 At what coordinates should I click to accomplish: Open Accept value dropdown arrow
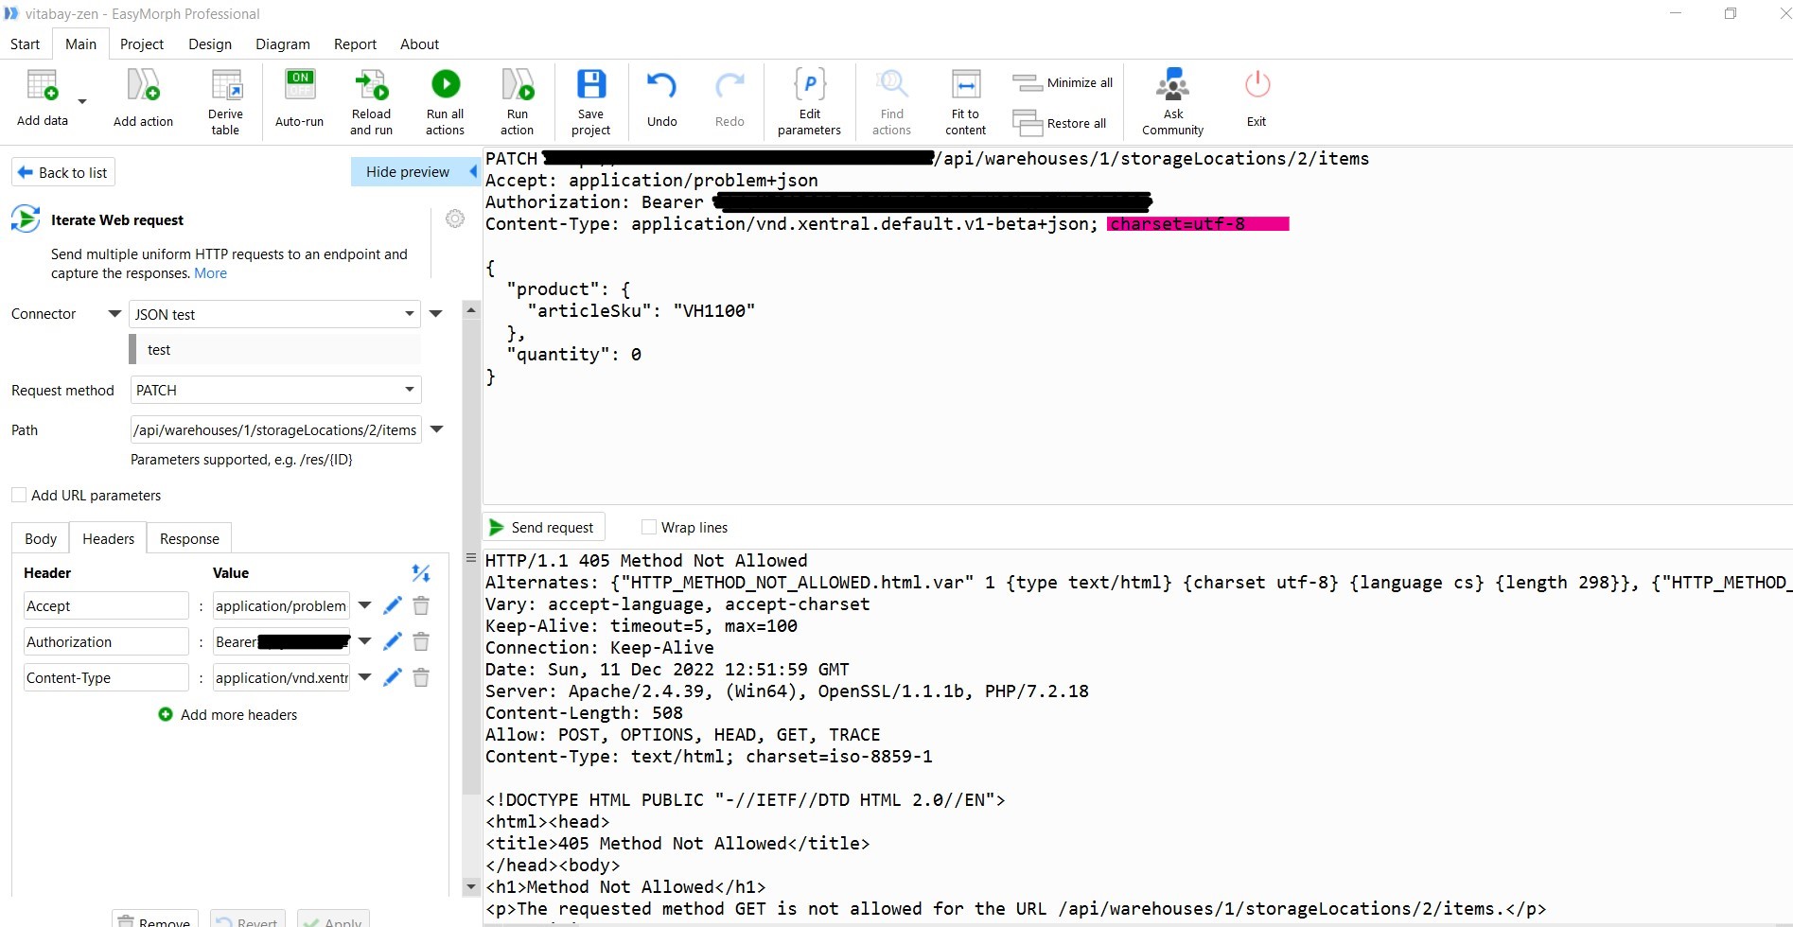coord(364,605)
